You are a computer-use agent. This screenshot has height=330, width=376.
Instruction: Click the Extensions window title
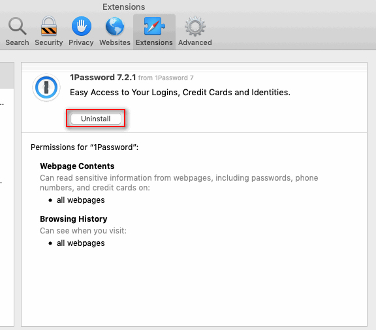[124, 7]
